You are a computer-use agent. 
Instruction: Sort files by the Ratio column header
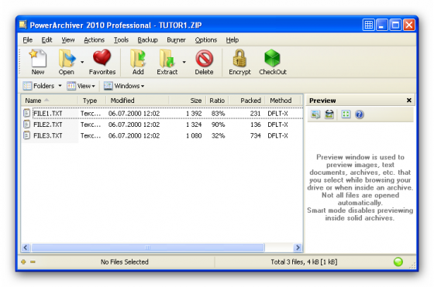click(x=217, y=101)
